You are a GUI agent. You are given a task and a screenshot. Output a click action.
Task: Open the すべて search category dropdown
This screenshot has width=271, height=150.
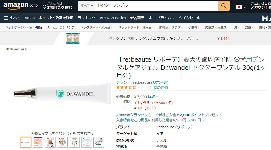pos(87,6)
